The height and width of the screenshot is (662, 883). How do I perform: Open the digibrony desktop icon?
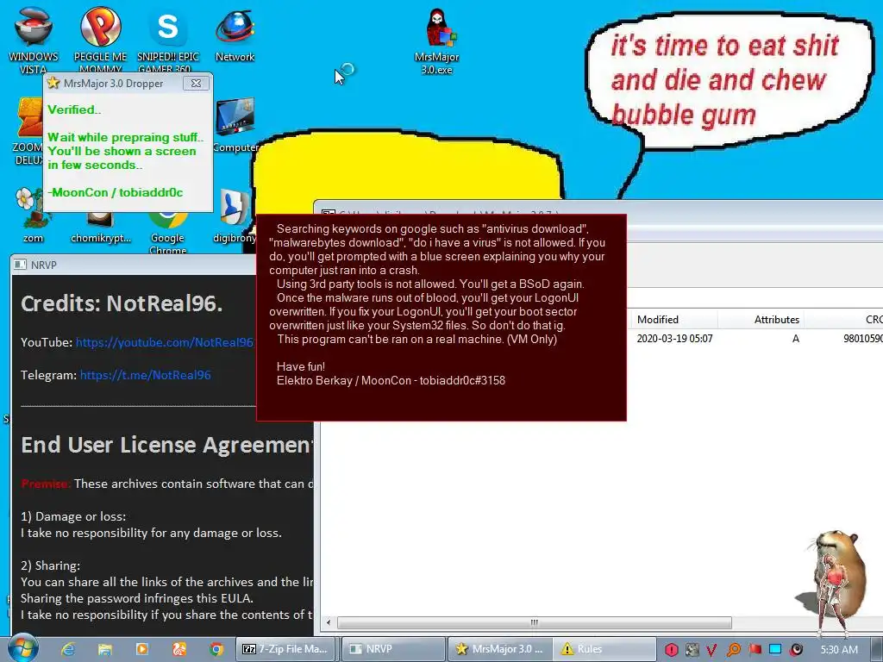[x=235, y=215]
